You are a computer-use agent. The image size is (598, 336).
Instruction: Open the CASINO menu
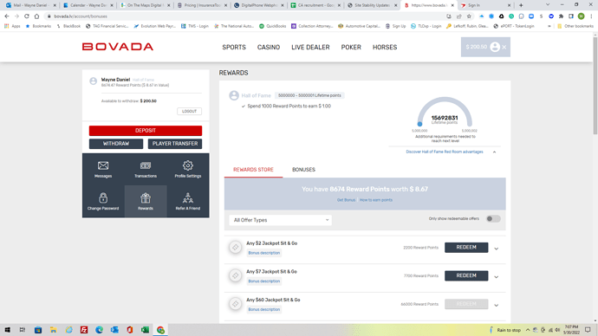coord(269,48)
